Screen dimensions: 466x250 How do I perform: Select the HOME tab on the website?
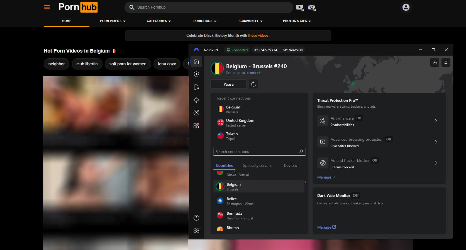(67, 21)
